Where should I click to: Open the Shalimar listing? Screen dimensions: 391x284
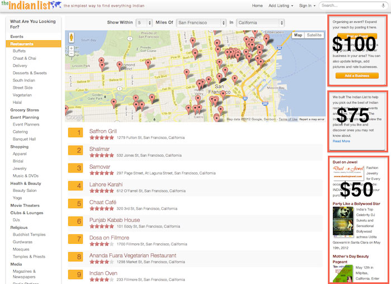(99, 149)
